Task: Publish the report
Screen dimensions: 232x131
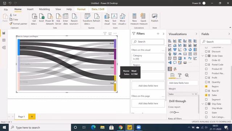Action: [155, 18]
